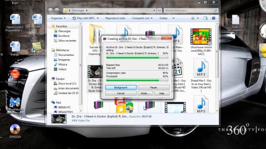Show more toolbar commands chevron
The height and width of the screenshot is (149, 266).
click(x=174, y=18)
